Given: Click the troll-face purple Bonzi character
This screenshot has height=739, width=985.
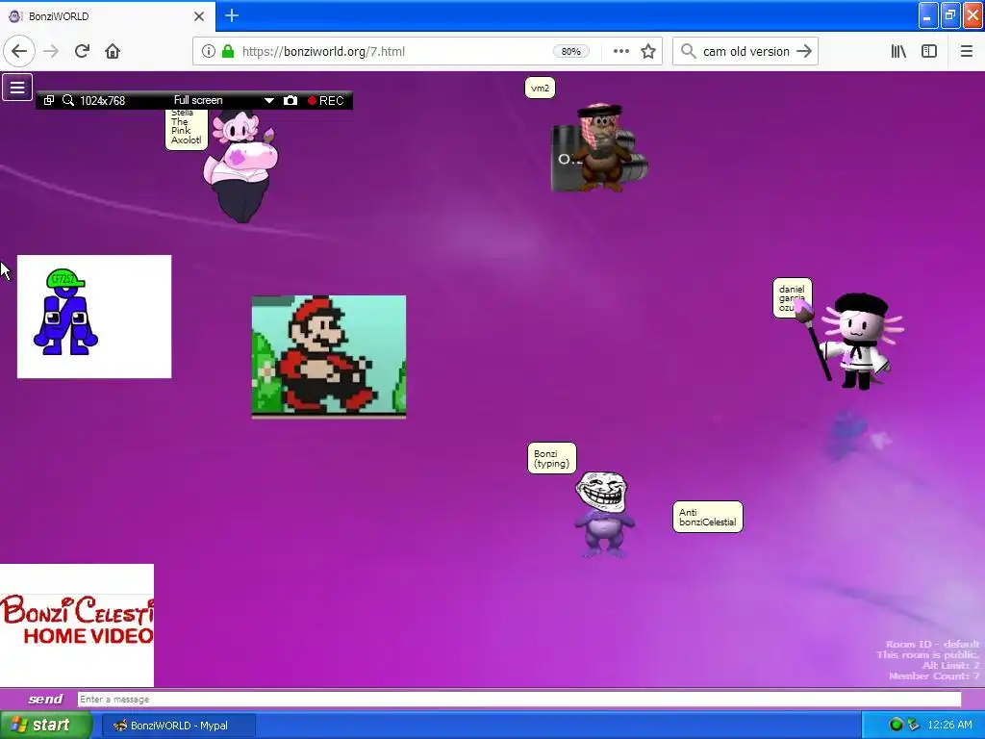Looking at the screenshot, I should coord(604,515).
